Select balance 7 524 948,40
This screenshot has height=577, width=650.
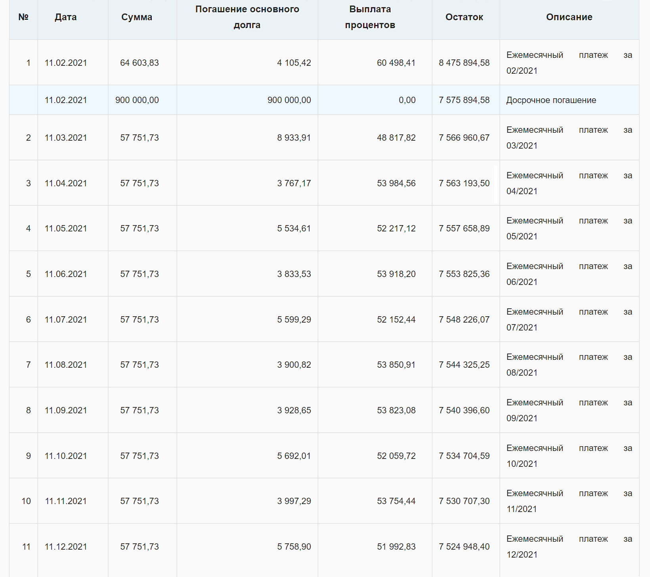(464, 546)
